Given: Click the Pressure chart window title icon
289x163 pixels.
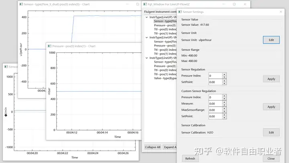Looking at the screenshot, I should [49, 46].
